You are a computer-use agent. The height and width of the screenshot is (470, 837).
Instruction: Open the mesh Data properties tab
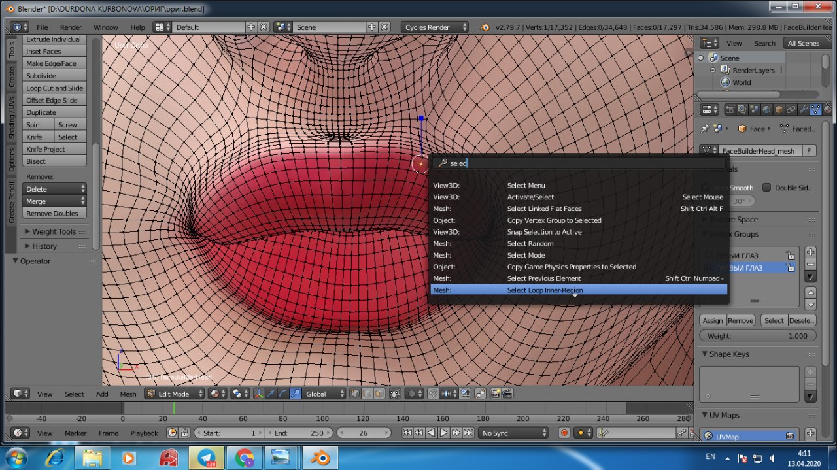815,110
